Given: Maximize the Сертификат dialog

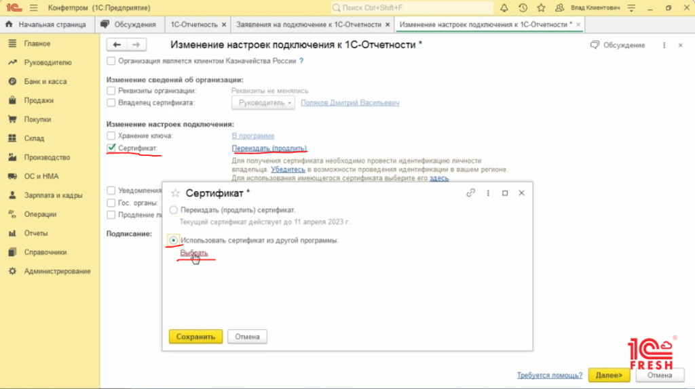Looking at the screenshot, I should [x=505, y=193].
